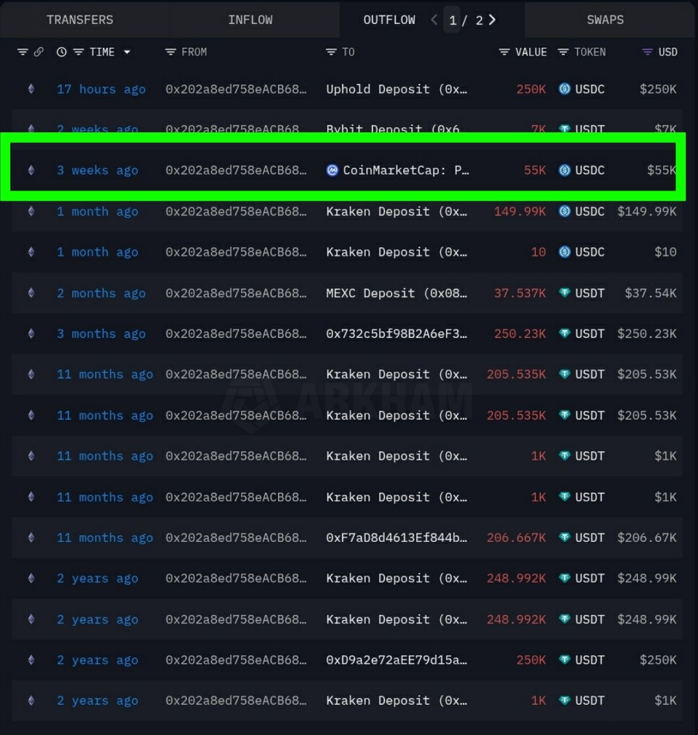
Task: Click the clock icon beside TIME
Action: (61, 52)
